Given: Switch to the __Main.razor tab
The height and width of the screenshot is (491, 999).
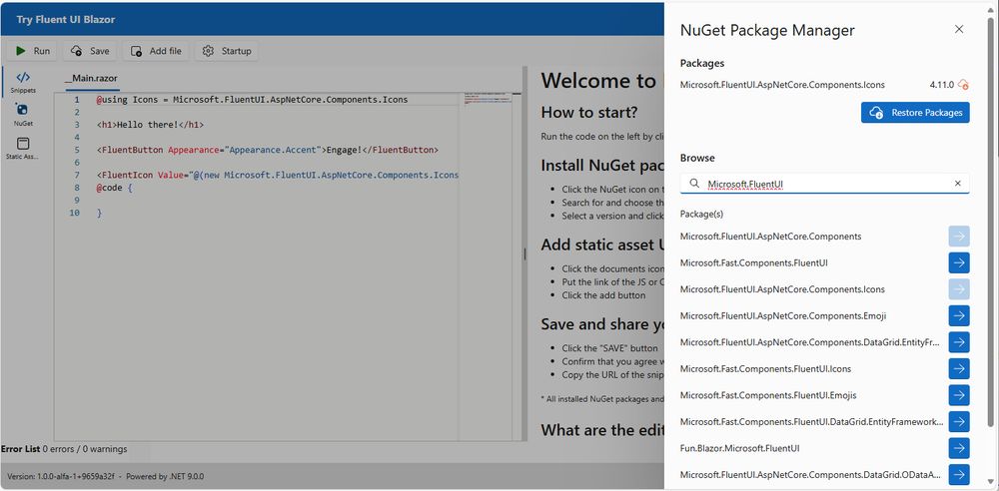Looking at the screenshot, I should pyautogui.click(x=91, y=78).
